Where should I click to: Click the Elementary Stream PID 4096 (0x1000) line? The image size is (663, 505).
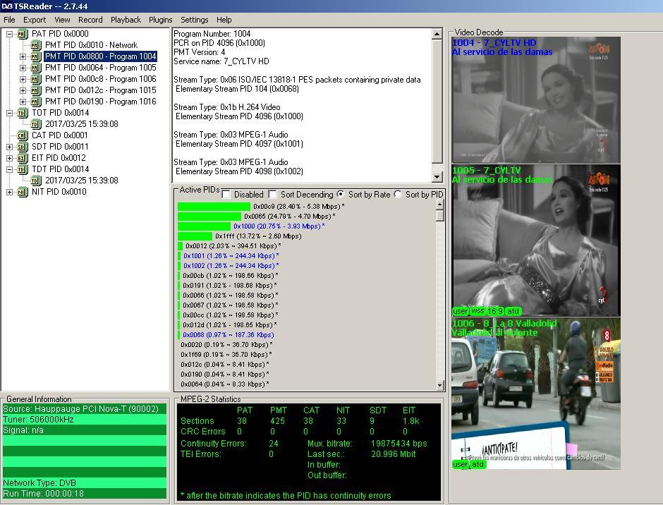point(239,116)
